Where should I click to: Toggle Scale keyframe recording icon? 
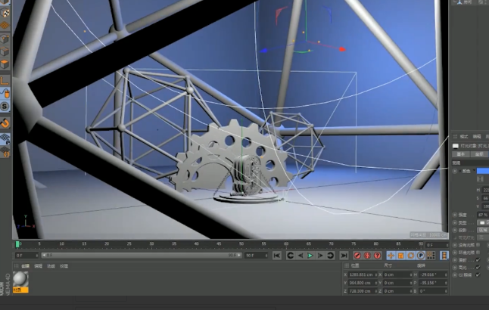coord(400,256)
